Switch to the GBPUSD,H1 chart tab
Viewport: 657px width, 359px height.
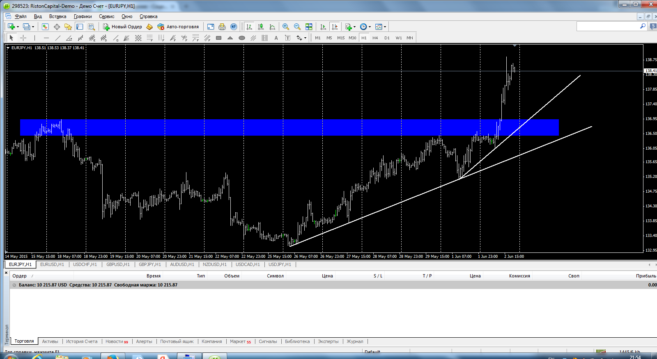[x=118, y=264]
